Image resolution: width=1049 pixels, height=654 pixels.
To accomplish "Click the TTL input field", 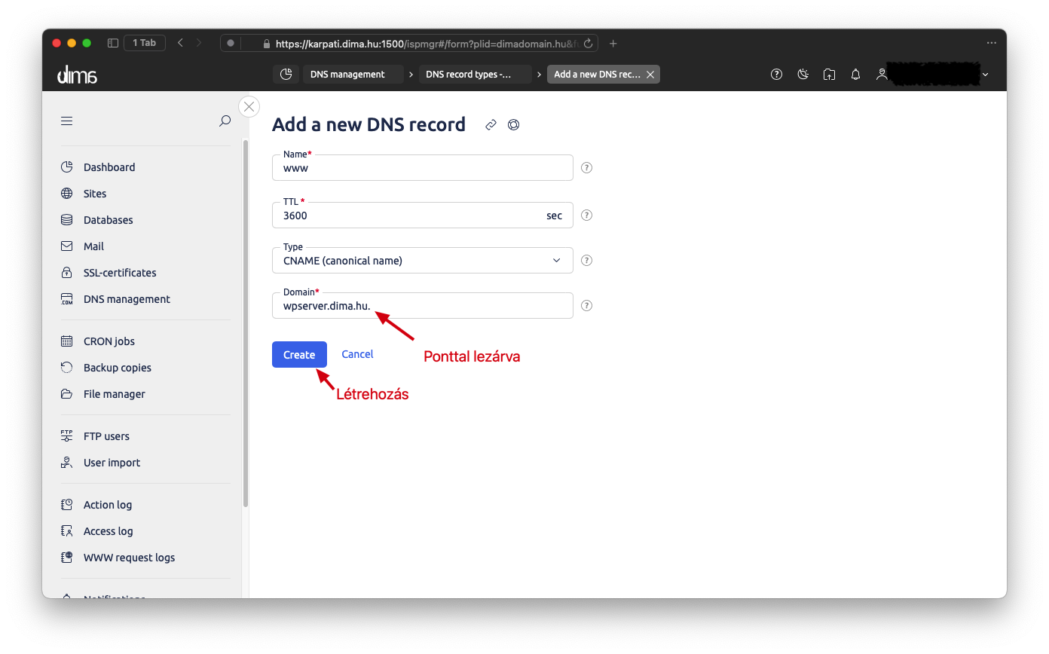I will (423, 215).
